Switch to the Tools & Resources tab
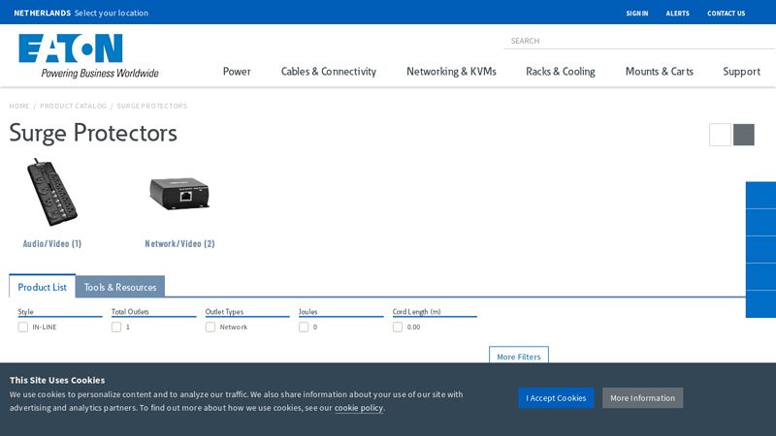 pos(120,287)
